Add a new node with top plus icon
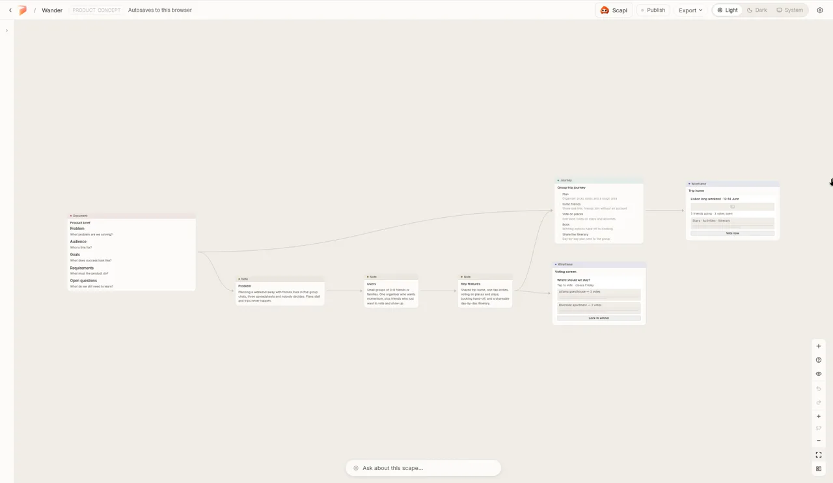 819,346
